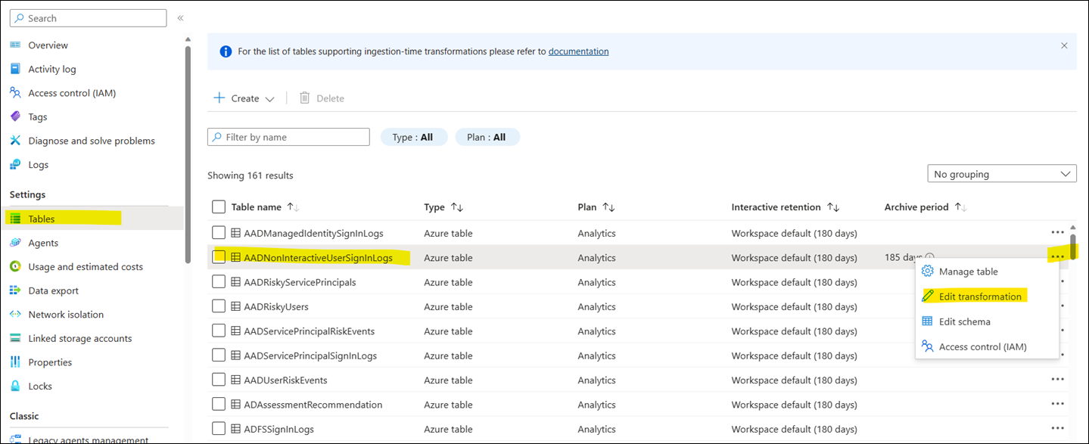
Task: Open the No grouping dropdown
Action: [x=1001, y=174]
